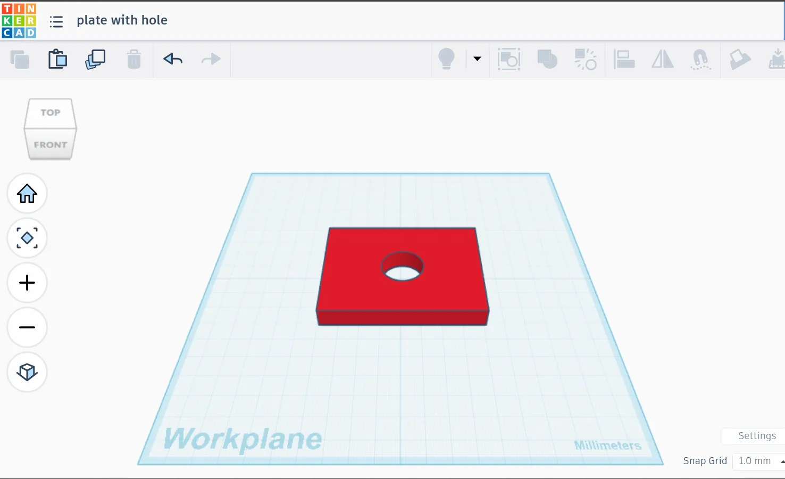Switch to the TOP view on the cube
Image resolution: width=785 pixels, height=479 pixels.
(x=51, y=113)
